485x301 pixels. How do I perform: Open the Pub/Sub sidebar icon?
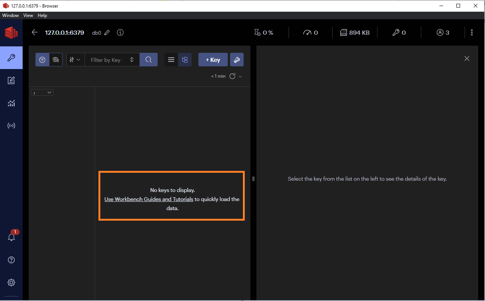(11, 126)
